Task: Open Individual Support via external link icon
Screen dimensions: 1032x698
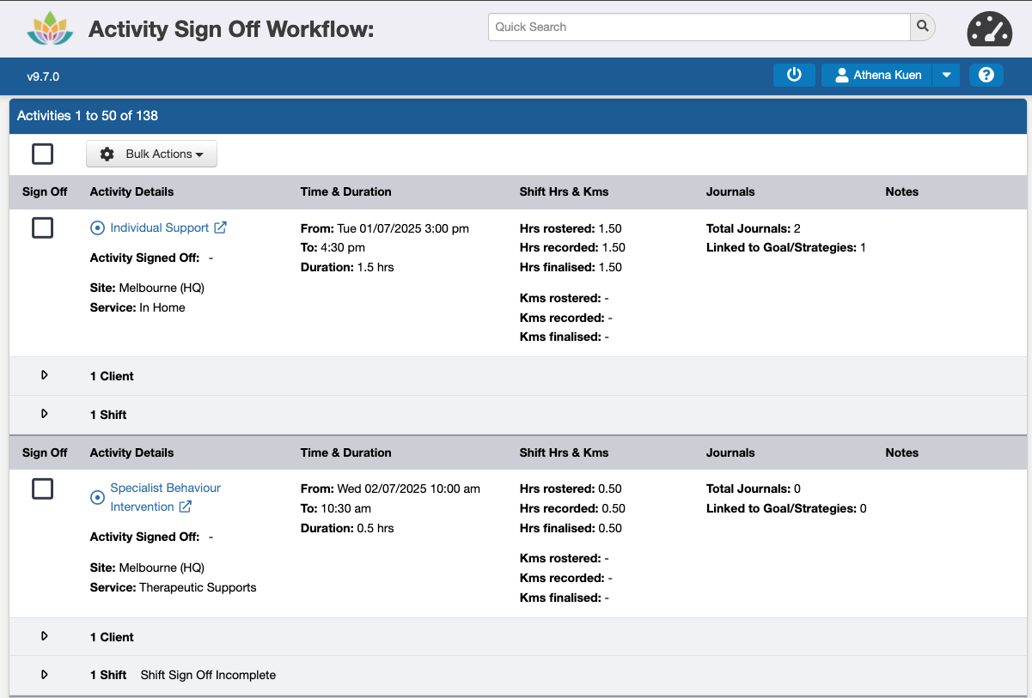Action: [221, 228]
